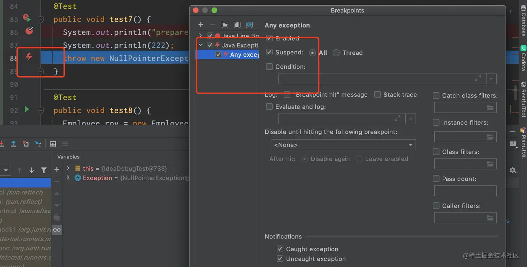527x267 pixels.
Task: Collapse the test7 method fold marker at line 85
Action: point(40,19)
